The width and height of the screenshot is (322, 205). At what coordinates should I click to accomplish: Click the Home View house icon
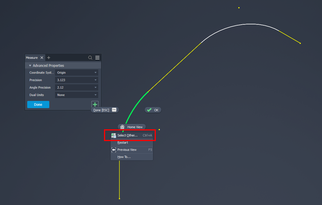tap(122, 127)
